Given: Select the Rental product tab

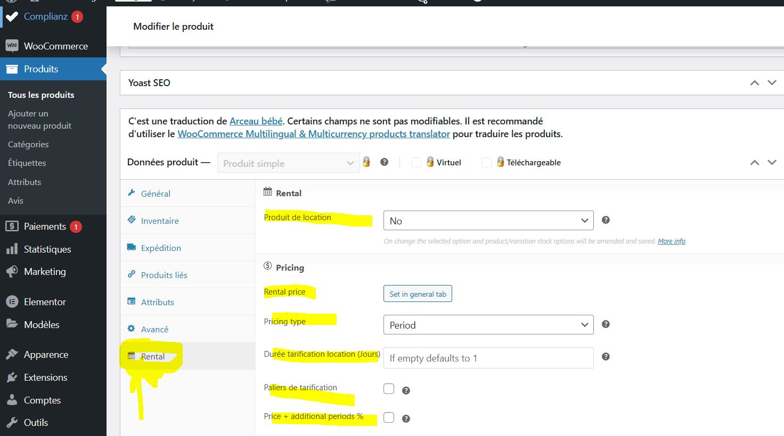Looking at the screenshot, I should coord(188,356).
